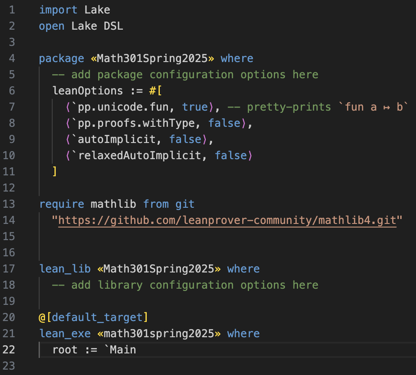
Task: Click the 'autoImplicit' option name
Action: [x=117, y=139]
